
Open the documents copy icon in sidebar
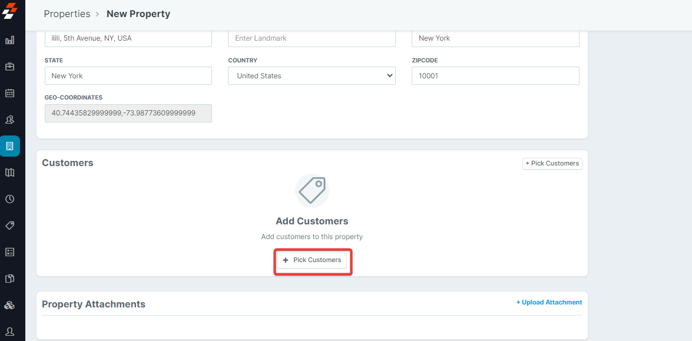pyautogui.click(x=10, y=279)
